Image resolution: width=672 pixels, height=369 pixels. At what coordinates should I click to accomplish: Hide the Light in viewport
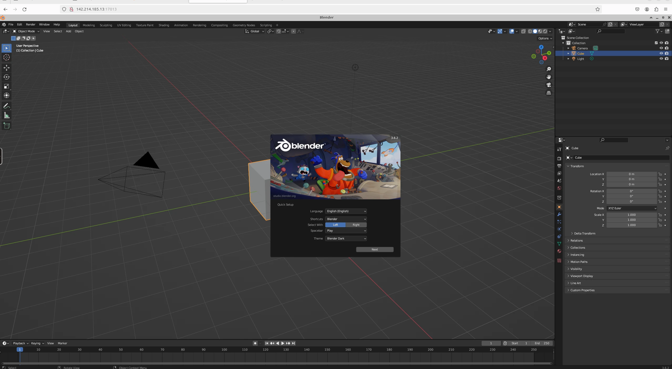[x=661, y=59]
